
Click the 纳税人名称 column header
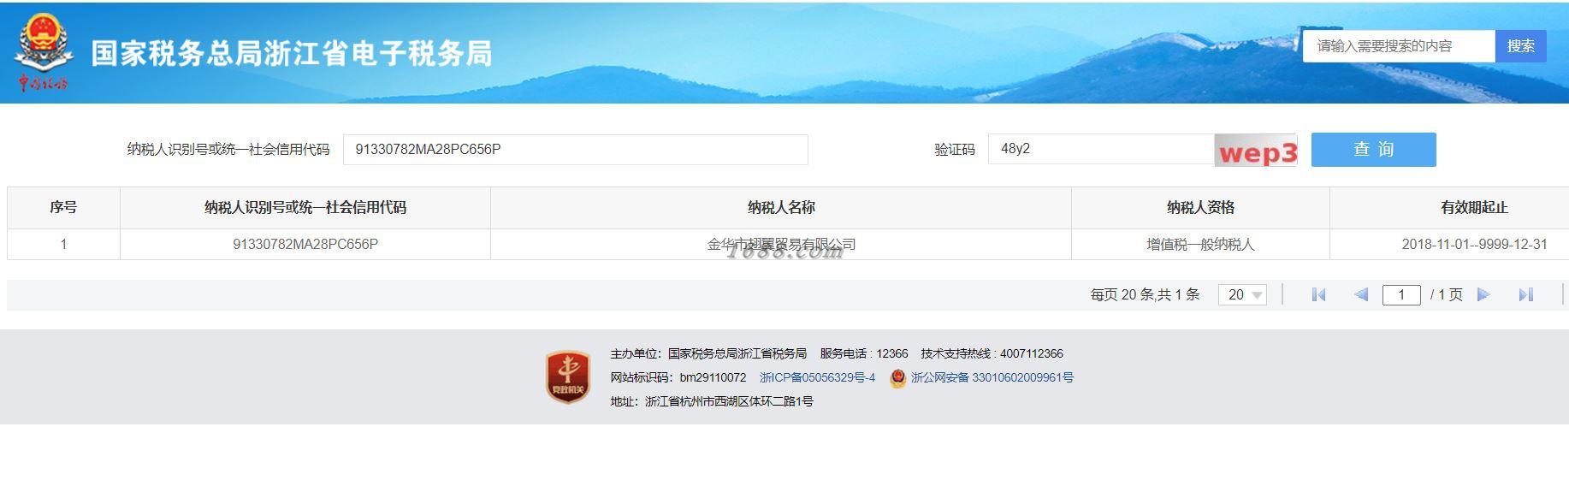click(x=781, y=208)
